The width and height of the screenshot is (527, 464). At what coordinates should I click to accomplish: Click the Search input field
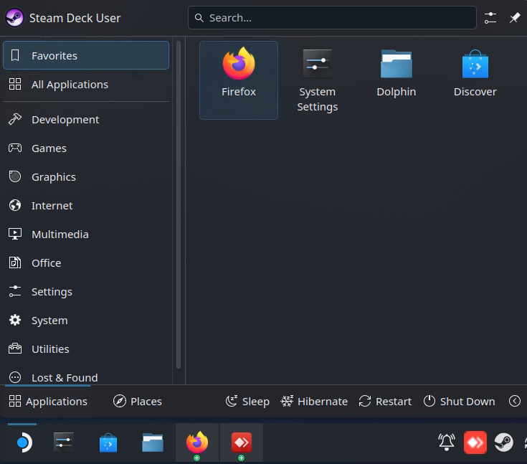[x=332, y=18]
